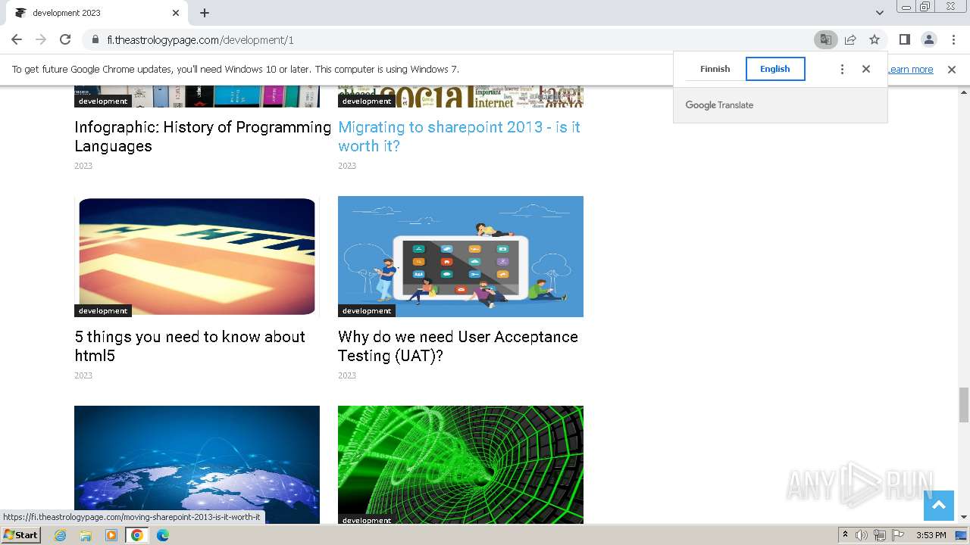The width and height of the screenshot is (970, 545).
Task: Go back to previous page
Action: tap(17, 39)
